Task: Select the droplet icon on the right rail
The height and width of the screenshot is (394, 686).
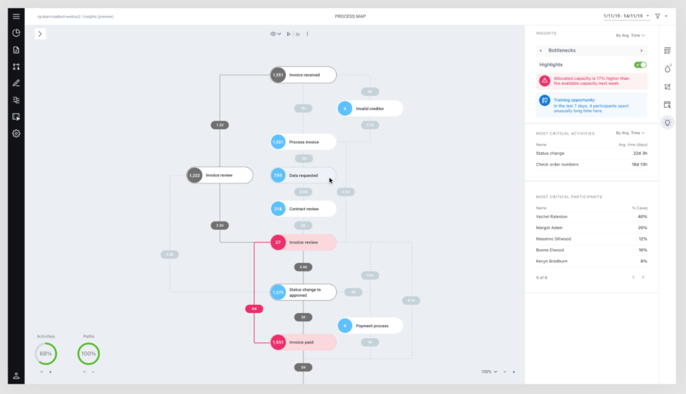Action: click(667, 68)
